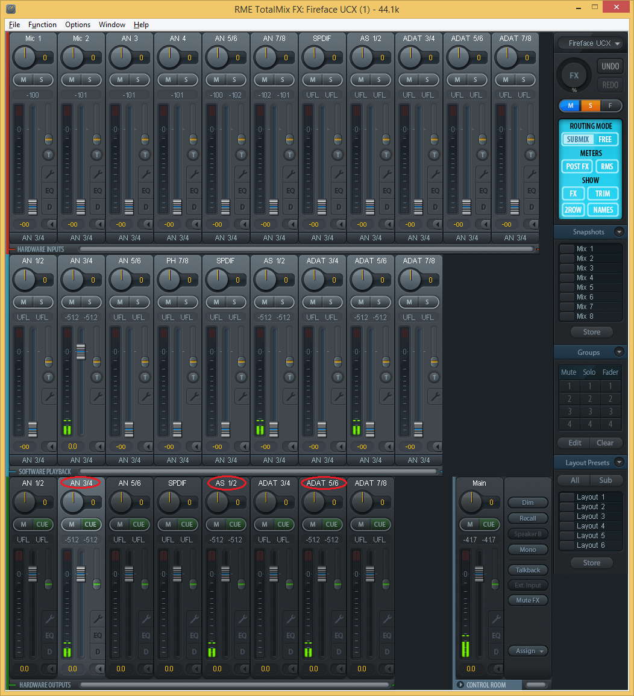
Task: Collapse the Snapshots section
Action: [619, 232]
